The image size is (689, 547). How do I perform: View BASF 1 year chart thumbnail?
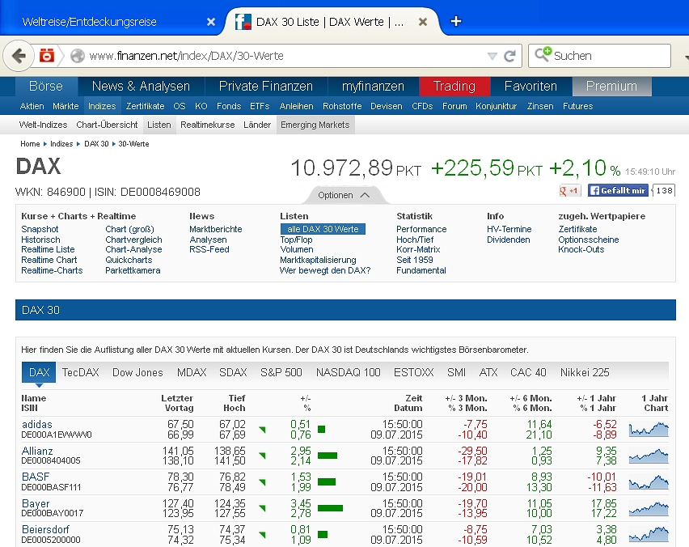pos(648,482)
